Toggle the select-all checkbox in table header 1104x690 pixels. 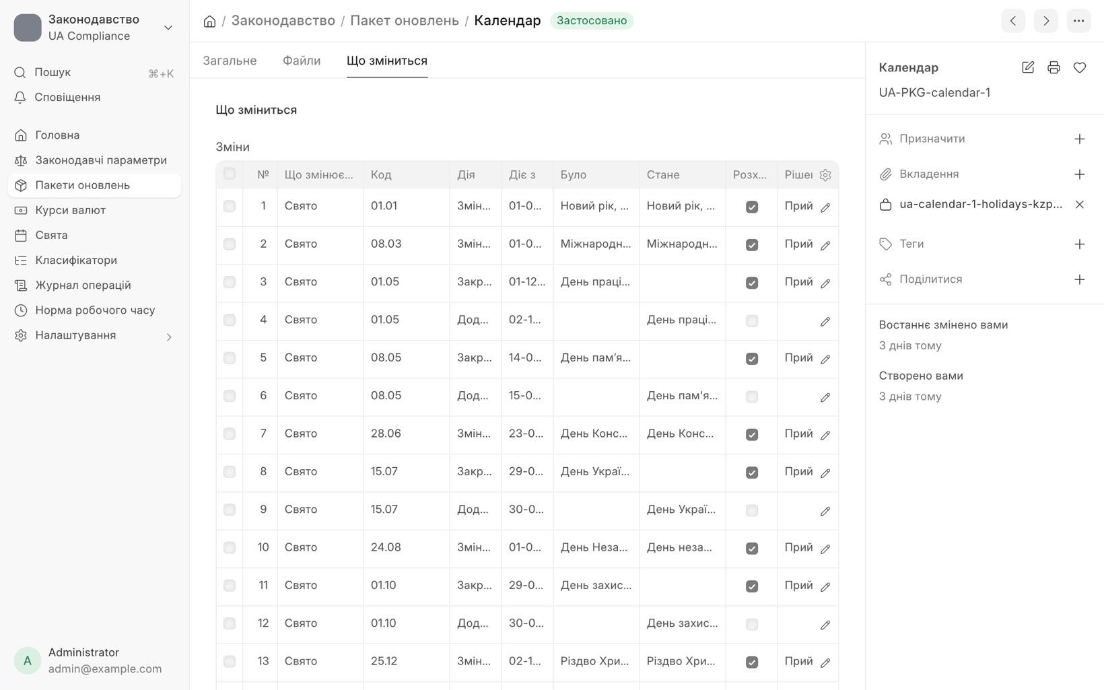point(230,174)
